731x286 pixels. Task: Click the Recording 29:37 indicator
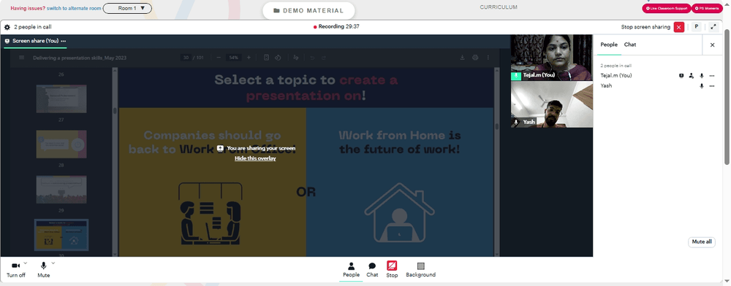(x=336, y=27)
